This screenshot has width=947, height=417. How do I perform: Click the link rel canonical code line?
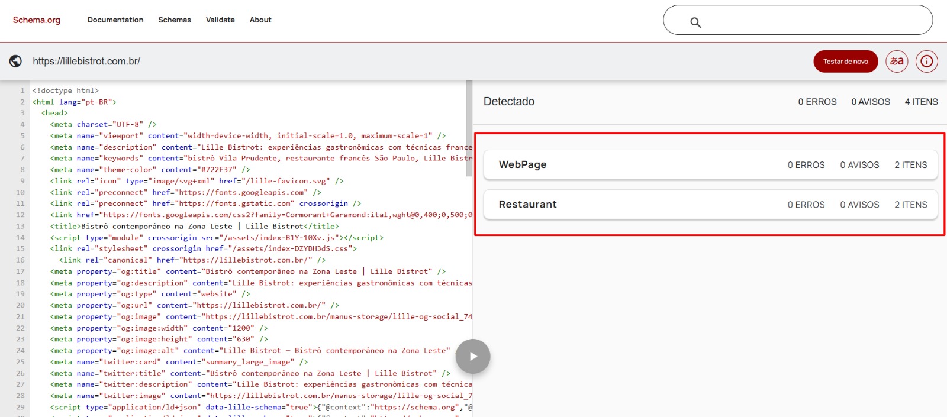[x=192, y=260]
